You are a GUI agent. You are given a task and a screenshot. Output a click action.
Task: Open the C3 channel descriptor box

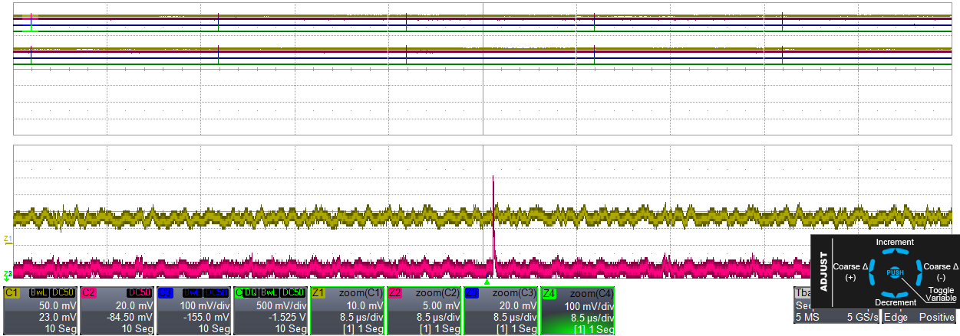click(194, 311)
